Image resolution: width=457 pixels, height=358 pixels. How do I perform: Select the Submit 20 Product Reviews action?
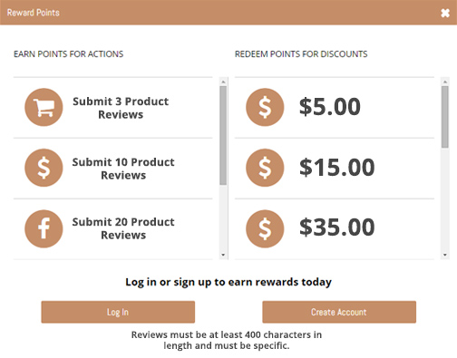(x=113, y=229)
